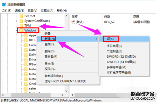
Task: Expand the SystemCertificates tree node
Action: (x=16, y=21)
